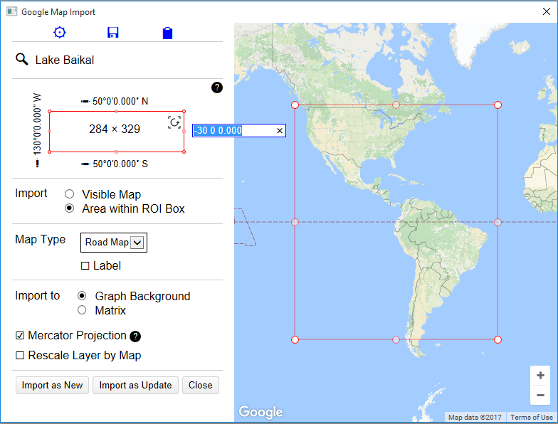Enable the Label checkbox
Viewport: 558px width, 424px height.
pyautogui.click(x=85, y=266)
